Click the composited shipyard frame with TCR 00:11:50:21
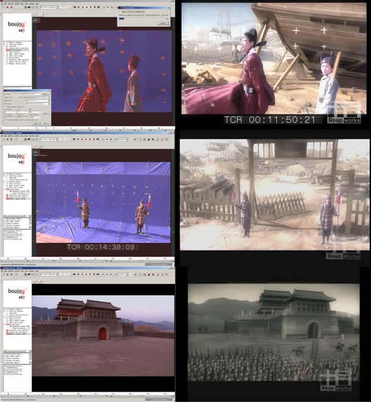The image size is (371, 402). [274, 58]
